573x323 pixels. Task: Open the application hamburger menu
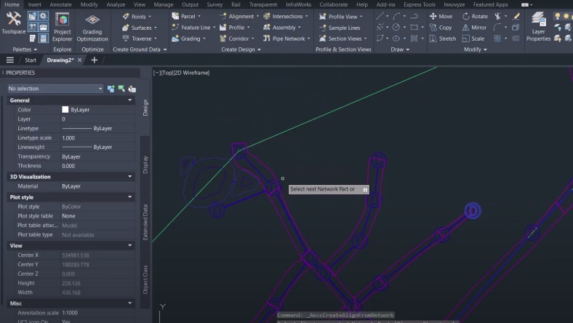(10, 60)
